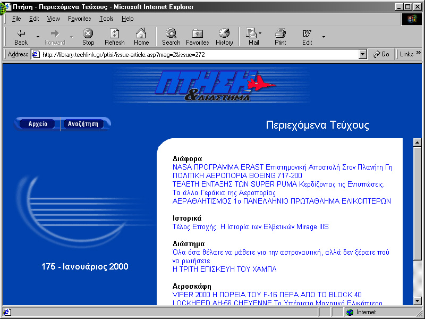Screen dimensions: 425x319
Task: Open the View menu
Action: (53, 19)
